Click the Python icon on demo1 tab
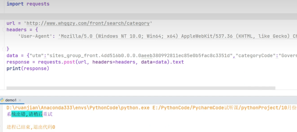Screen dimensions: 297x132 pos(2,100)
